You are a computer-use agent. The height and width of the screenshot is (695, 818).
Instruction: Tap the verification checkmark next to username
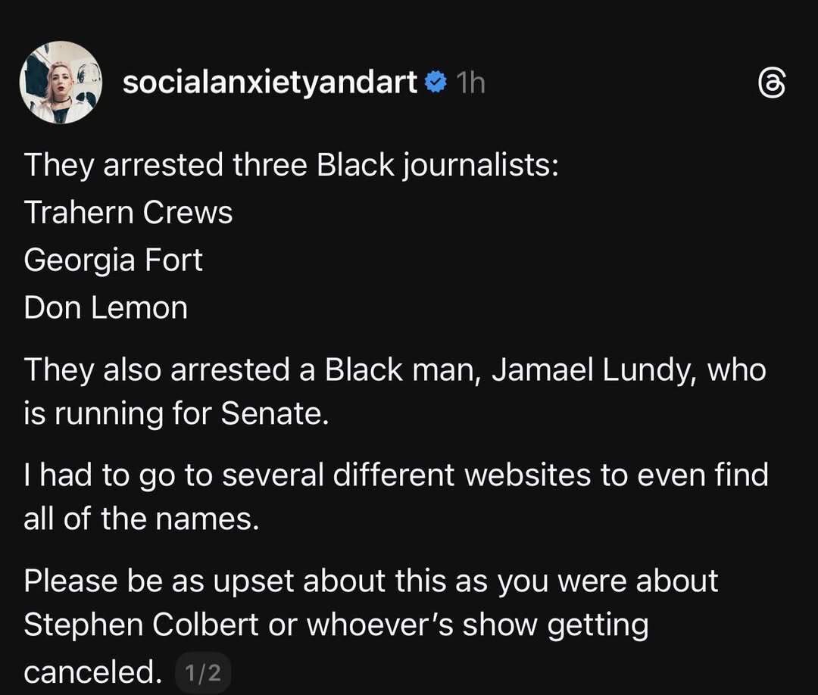[x=436, y=82]
